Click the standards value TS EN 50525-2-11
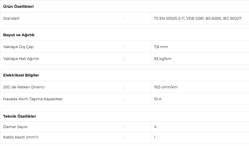 tap(169, 19)
